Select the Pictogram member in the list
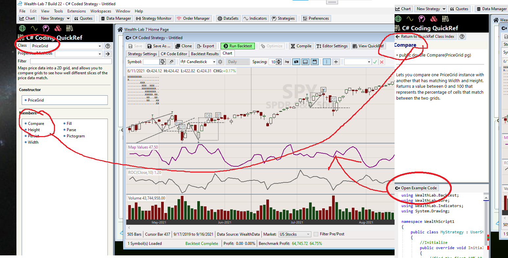Screen dimensions: 508x258 [x=76, y=136]
